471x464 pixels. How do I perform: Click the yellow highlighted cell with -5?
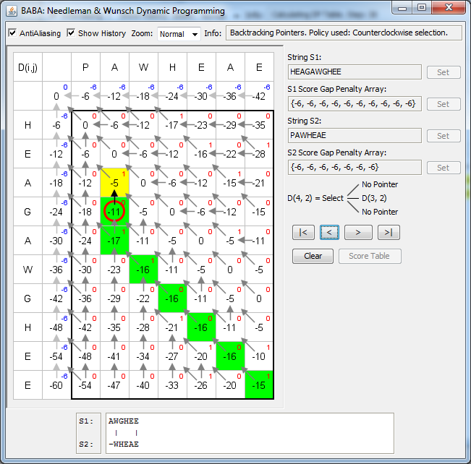pos(114,183)
